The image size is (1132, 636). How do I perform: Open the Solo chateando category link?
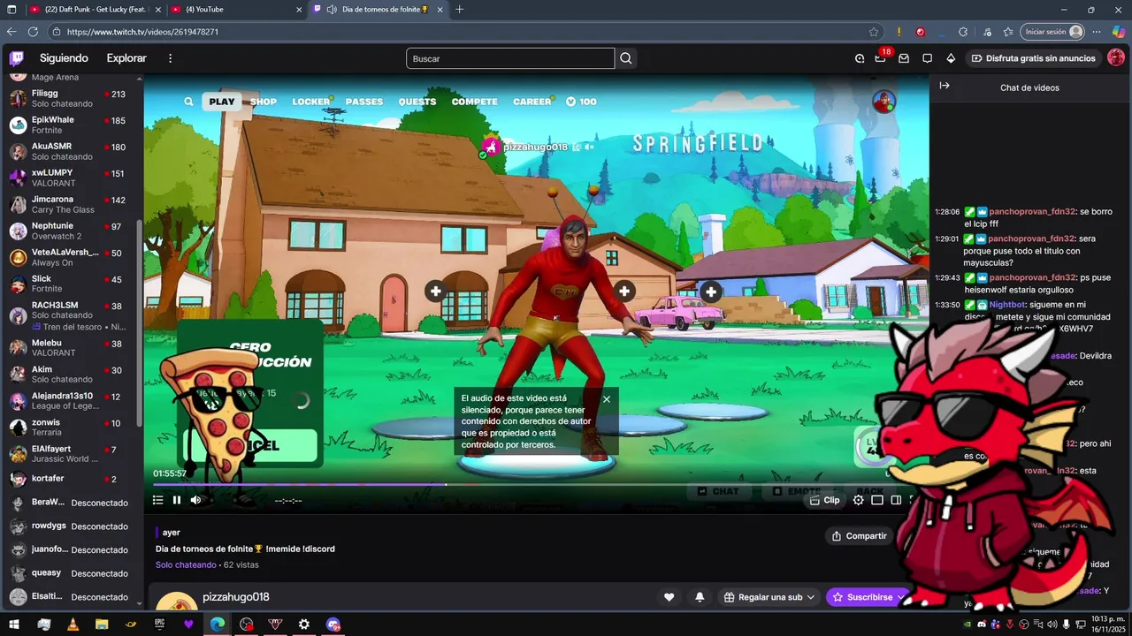tap(186, 564)
